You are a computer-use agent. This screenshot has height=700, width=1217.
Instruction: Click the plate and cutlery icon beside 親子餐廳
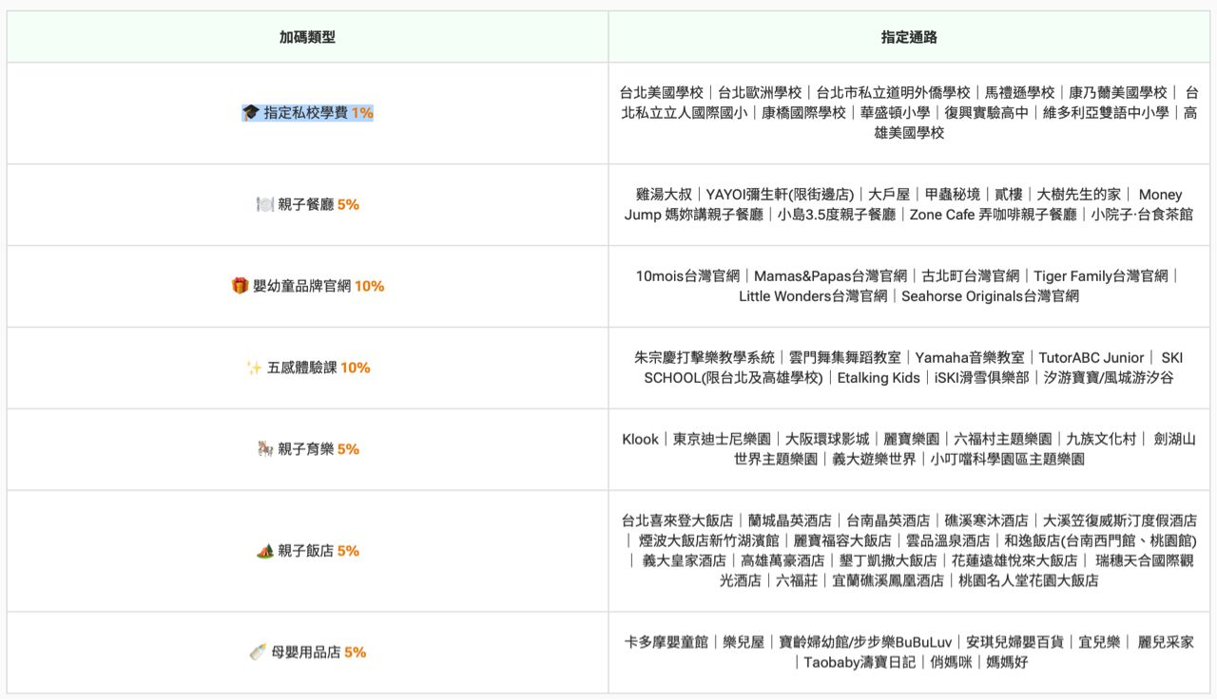click(x=265, y=204)
